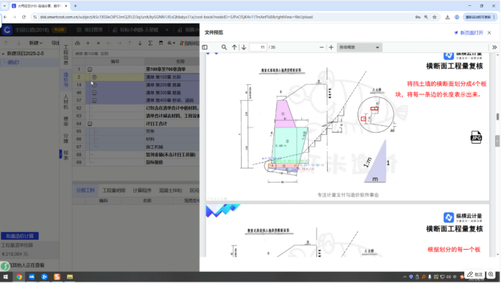
Task: Expand the 新建 dropdown in left toolbar
Action: pos(36,43)
